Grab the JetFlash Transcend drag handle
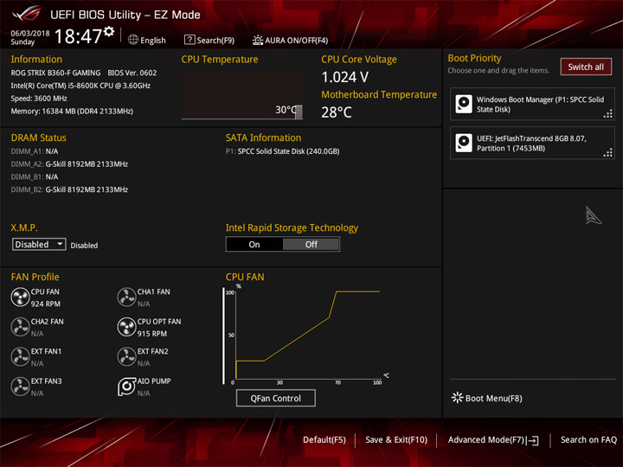The width and height of the screenshot is (623, 467). pos(608,153)
